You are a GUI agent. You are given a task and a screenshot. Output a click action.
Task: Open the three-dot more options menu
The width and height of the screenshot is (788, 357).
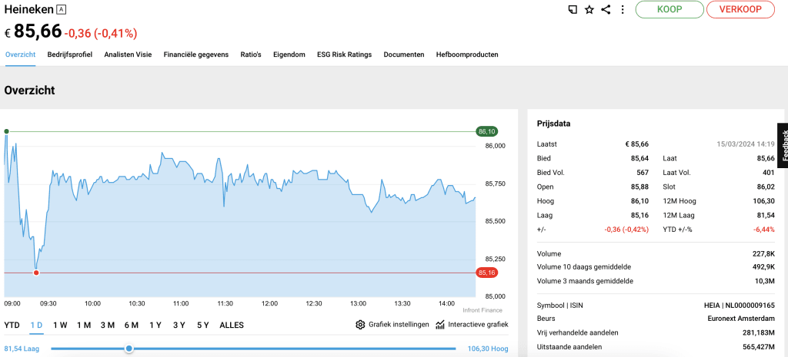622,10
